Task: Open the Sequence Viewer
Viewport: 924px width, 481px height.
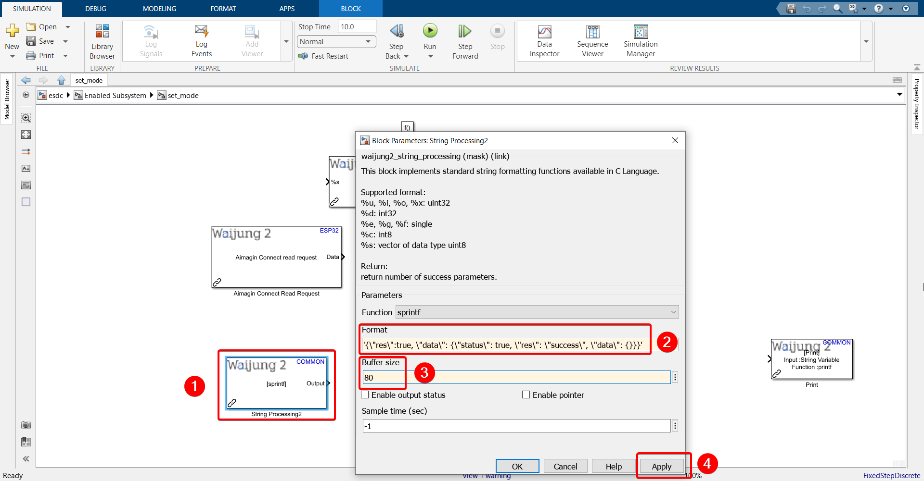Action: pyautogui.click(x=592, y=41)
